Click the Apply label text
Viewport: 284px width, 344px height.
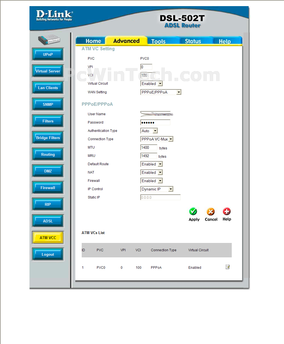point(194,219)
